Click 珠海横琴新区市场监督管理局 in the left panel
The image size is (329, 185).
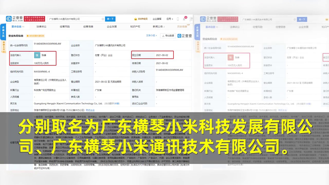[170, 90]
